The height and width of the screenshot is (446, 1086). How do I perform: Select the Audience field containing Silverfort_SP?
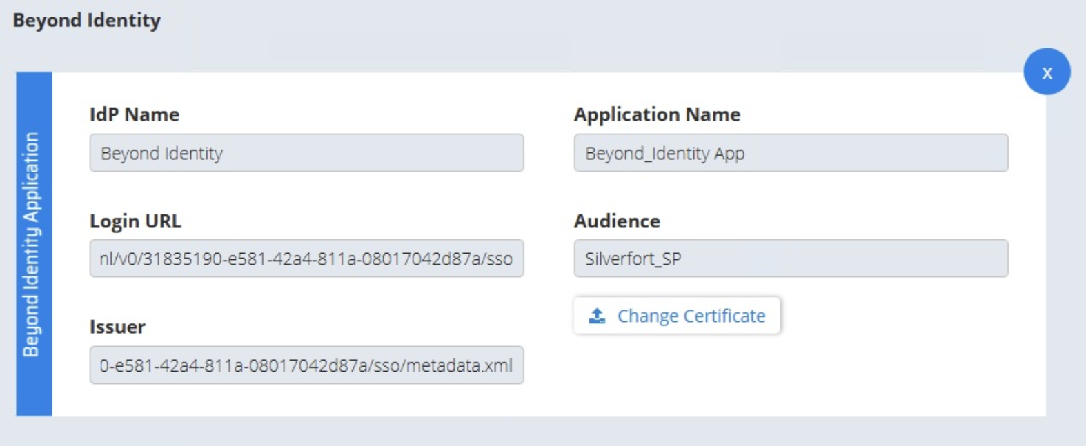tap(791, 259)
